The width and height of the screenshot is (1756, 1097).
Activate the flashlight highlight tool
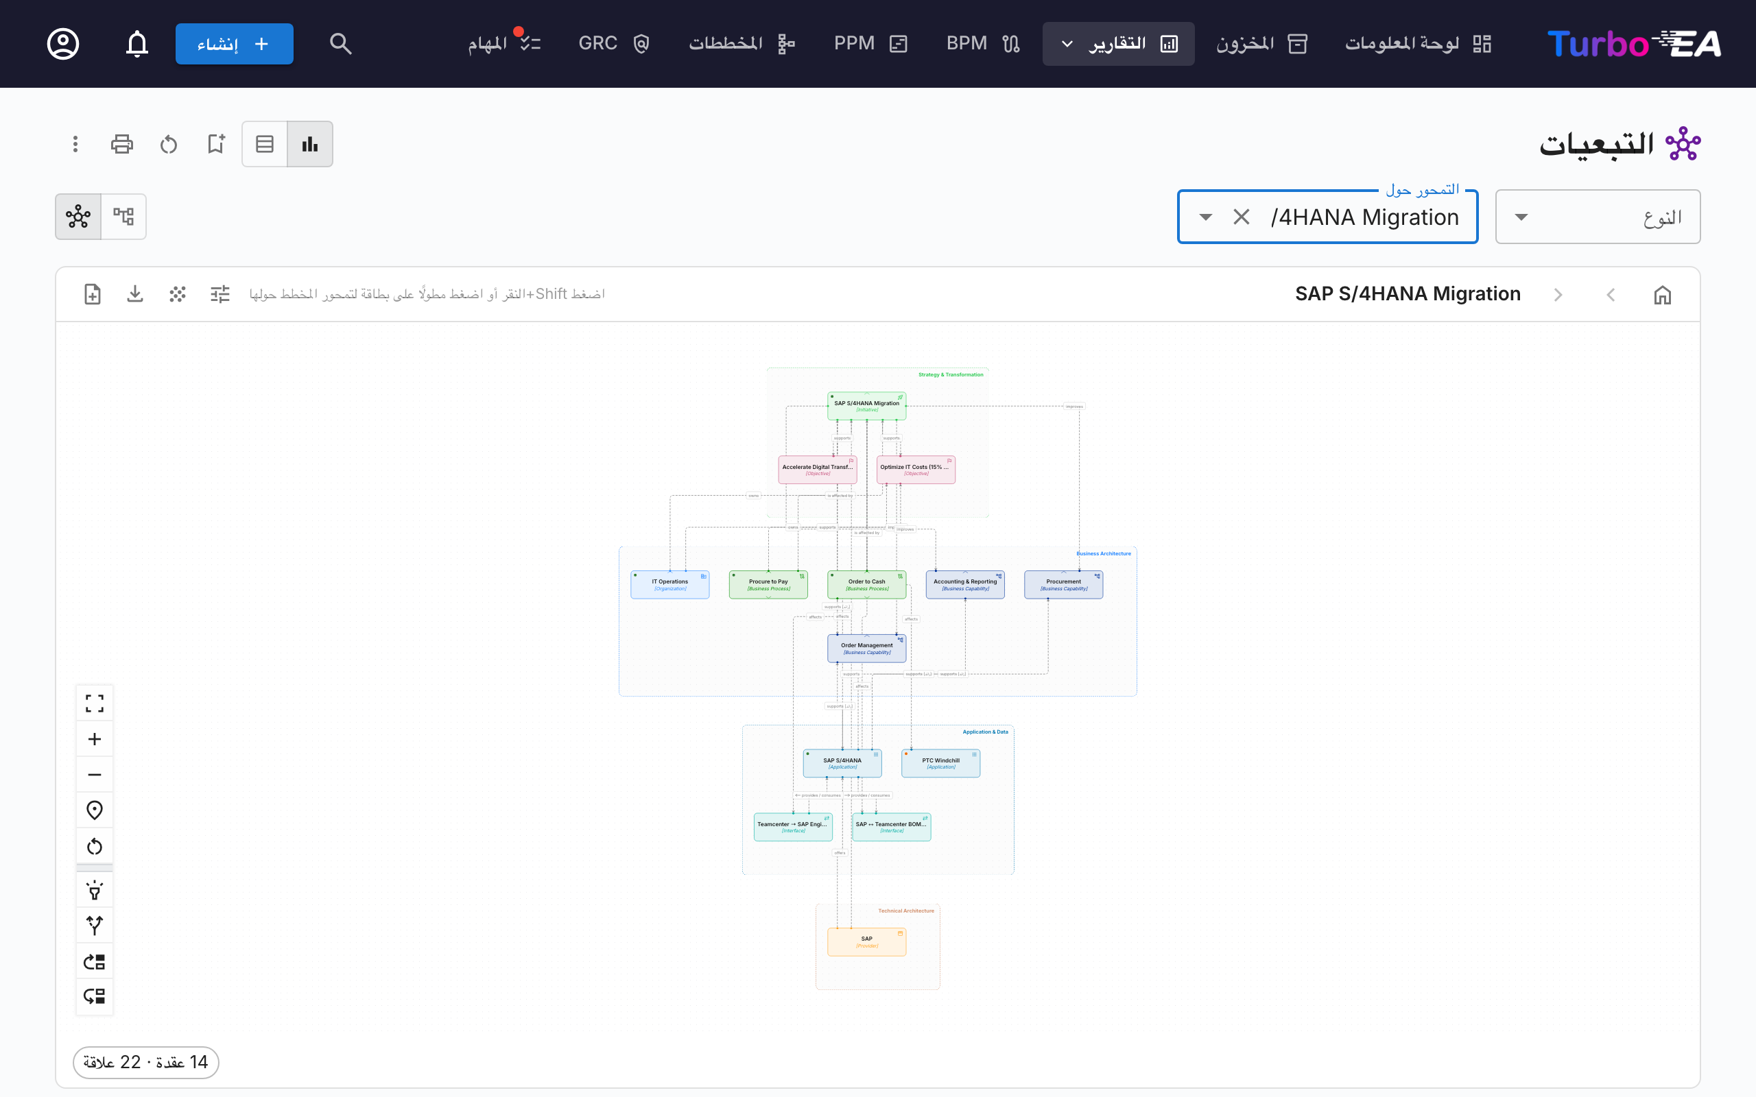point(95,890)
